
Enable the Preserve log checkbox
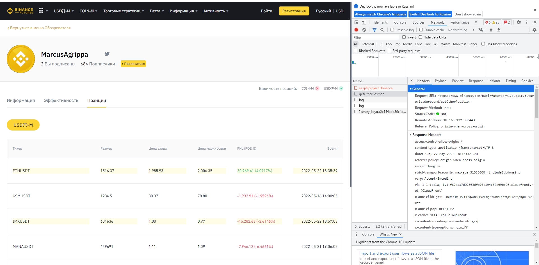point(392,30)
